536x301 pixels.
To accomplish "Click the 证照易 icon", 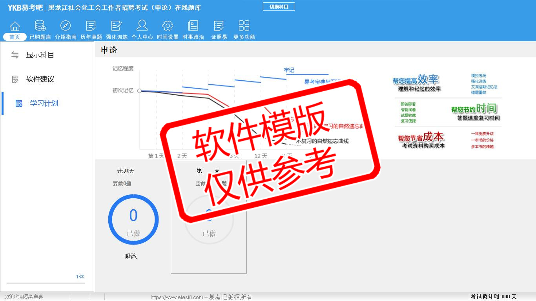I will (219, 26).
